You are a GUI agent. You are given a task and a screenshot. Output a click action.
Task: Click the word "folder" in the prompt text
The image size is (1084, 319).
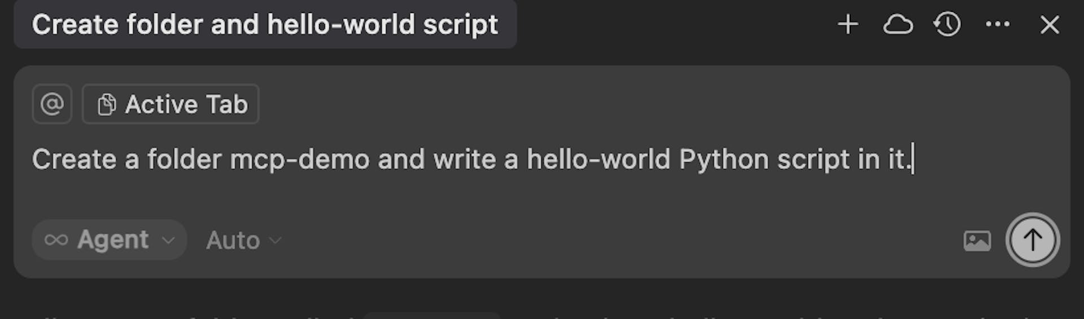pos(184,159)
